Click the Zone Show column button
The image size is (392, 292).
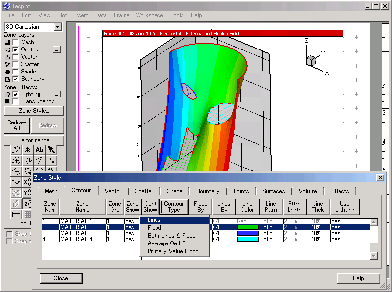point(132,207)
